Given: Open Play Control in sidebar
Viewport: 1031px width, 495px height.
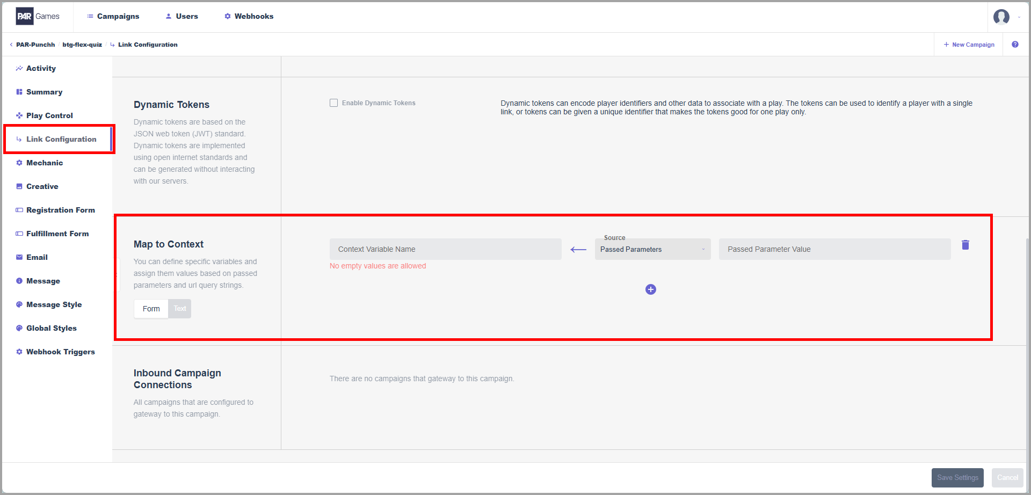Looking at the screenshot, I should [x=49, y=115].
